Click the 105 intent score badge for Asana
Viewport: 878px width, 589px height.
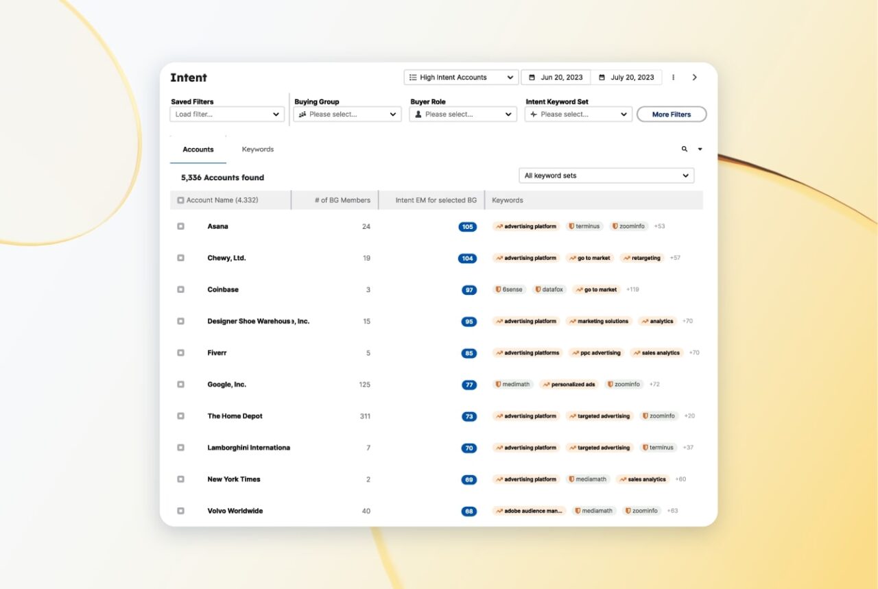[468, 227]
